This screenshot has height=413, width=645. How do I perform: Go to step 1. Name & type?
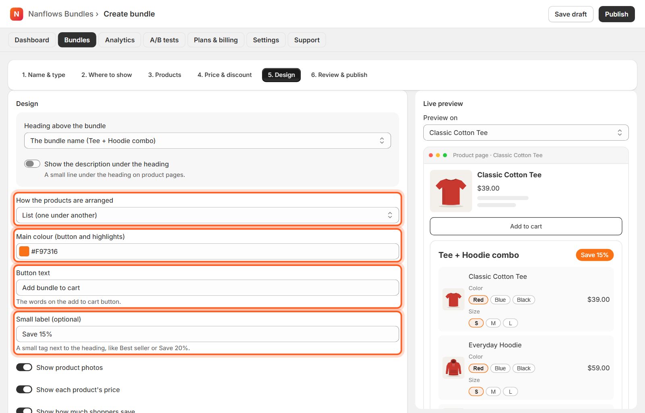click(44, 75)
